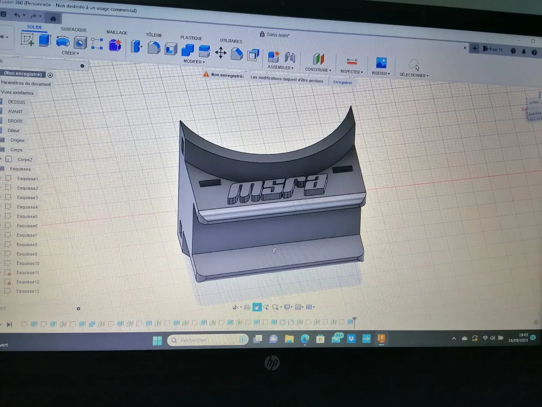Select Corps2 in the browser tree
The height and width of the screenshot is (407, 542).
tap(25, 159)
